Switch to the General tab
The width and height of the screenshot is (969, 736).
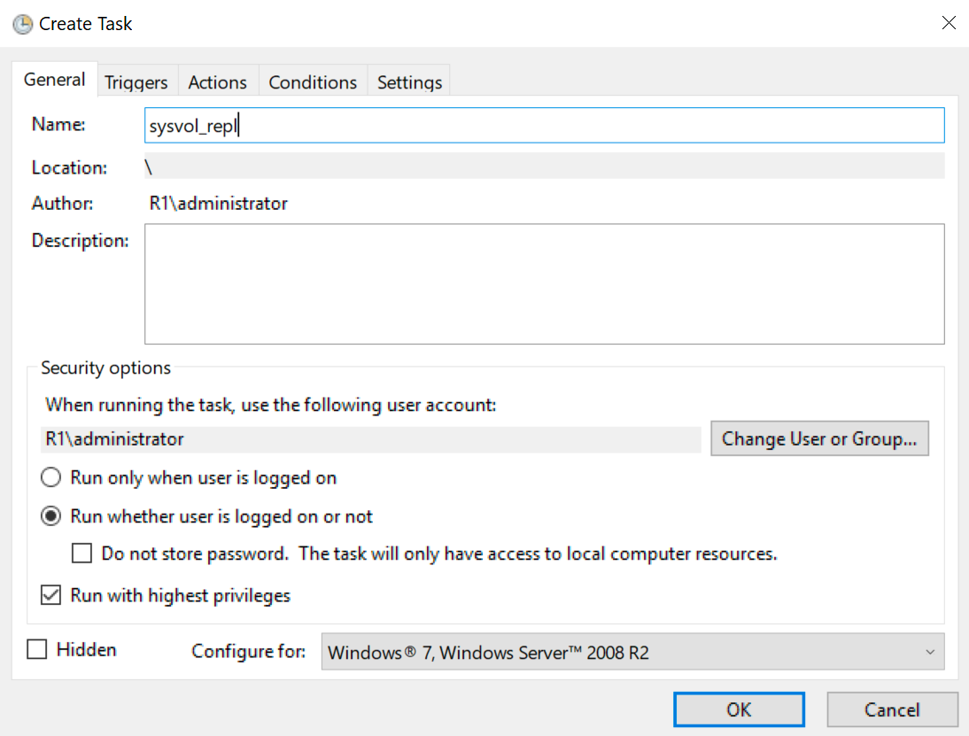(x=55, y=80)
